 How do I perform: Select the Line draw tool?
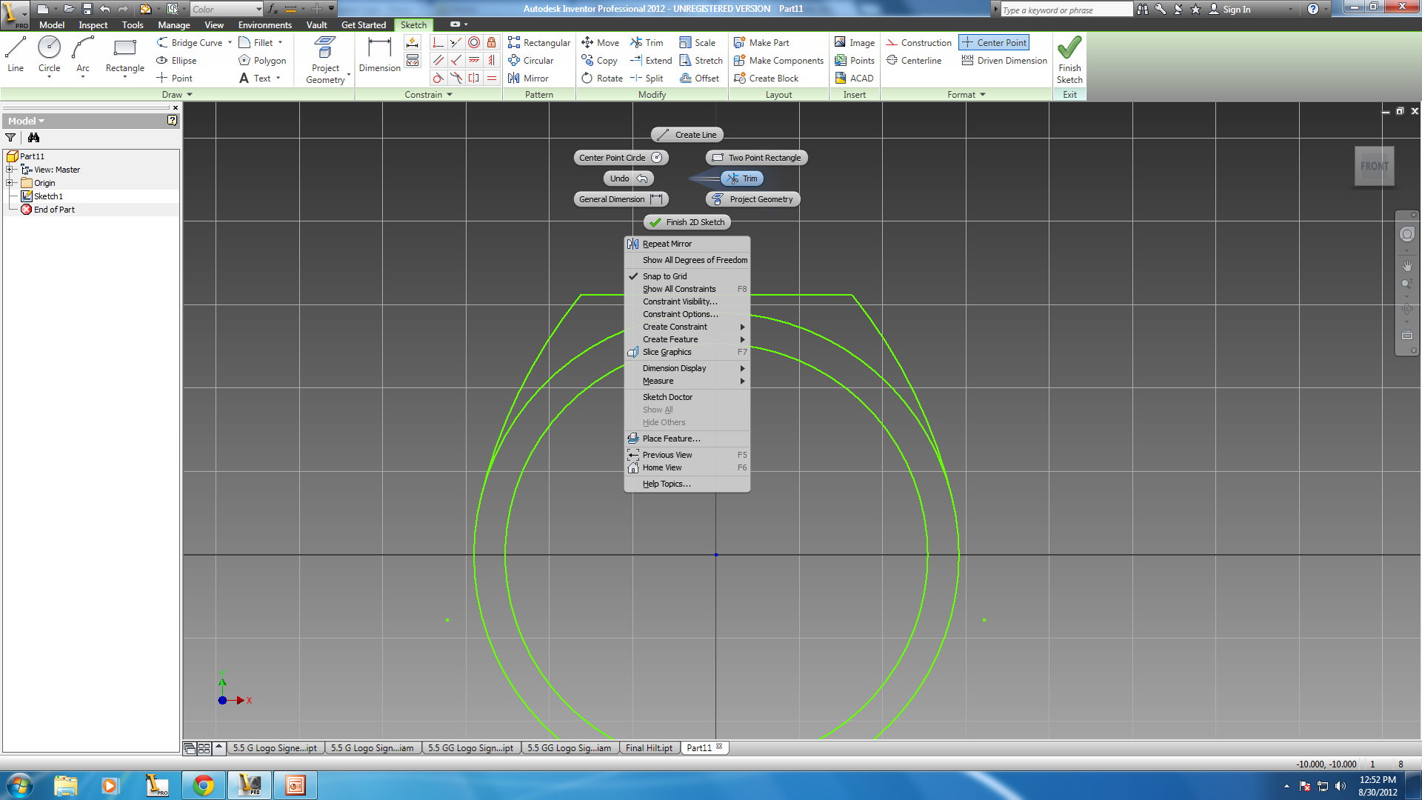point(16,54)
